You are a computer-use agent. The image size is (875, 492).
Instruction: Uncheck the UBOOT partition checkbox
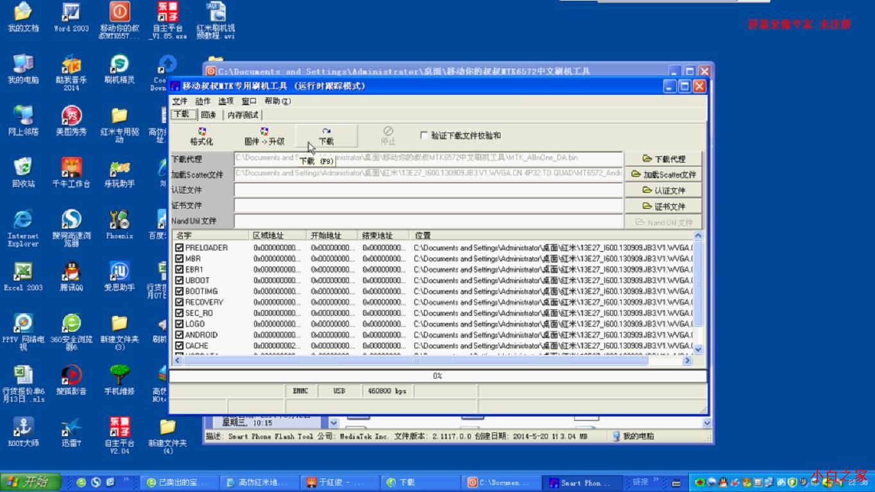180,280
